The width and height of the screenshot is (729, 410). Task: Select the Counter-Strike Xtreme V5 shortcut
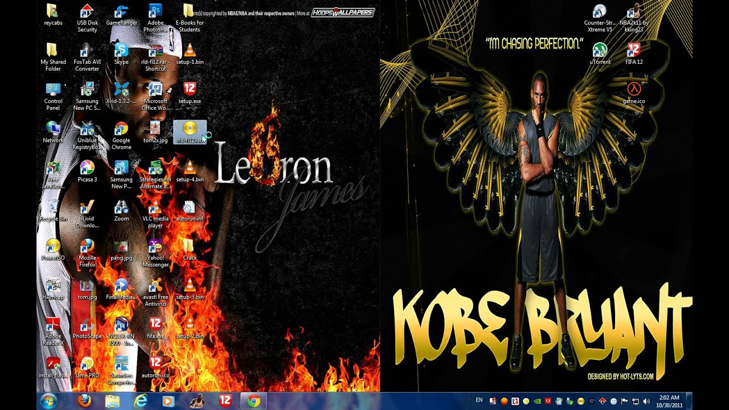coord(599,18)
